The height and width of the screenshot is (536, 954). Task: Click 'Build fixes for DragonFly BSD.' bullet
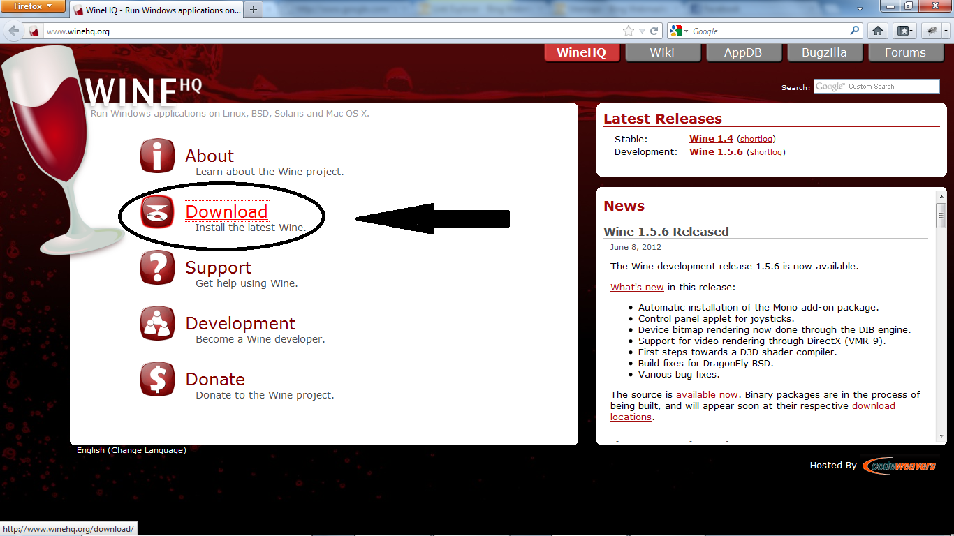point(706,364)
